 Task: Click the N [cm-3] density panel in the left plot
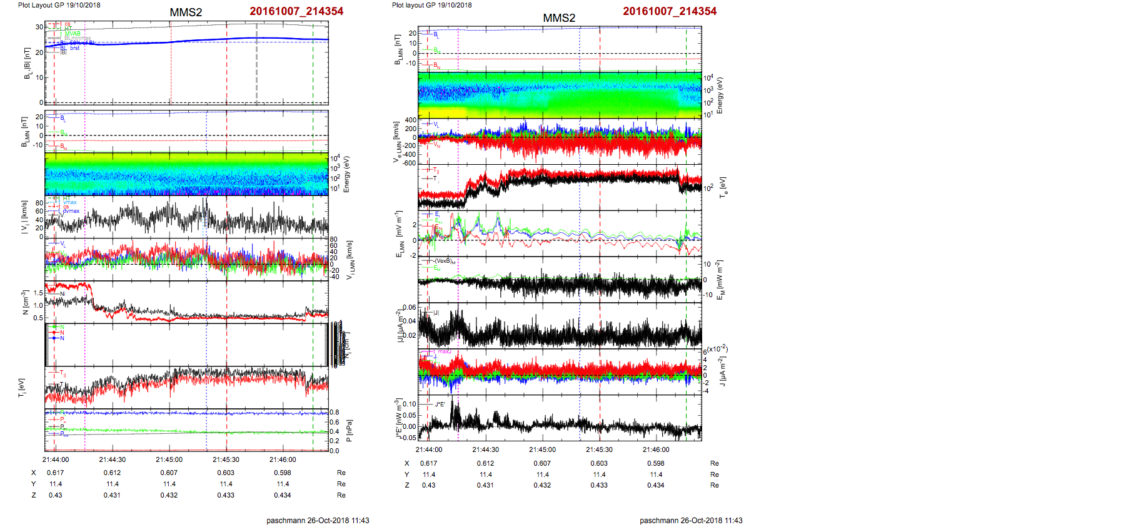186,302
